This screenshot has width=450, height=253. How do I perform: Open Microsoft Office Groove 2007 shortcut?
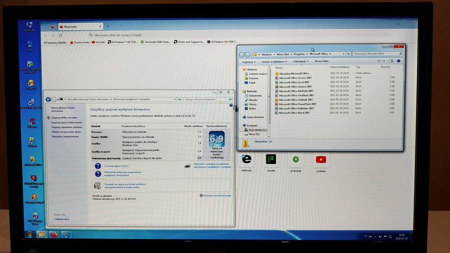tap(293, 87)
